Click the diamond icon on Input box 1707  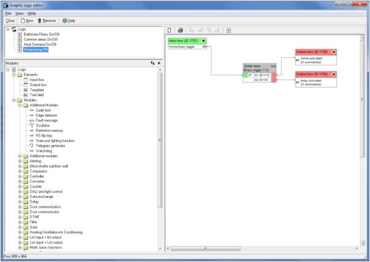click(203, 41)
